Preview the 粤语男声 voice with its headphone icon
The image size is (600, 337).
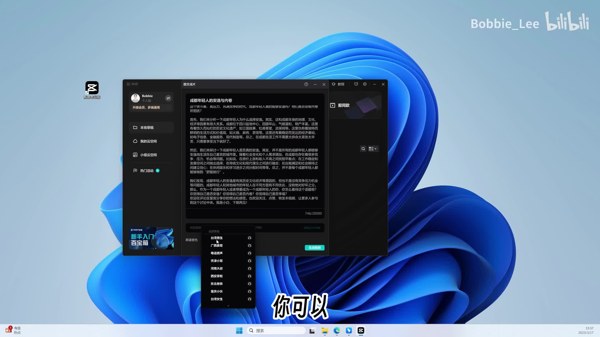(x=249, y=253)
